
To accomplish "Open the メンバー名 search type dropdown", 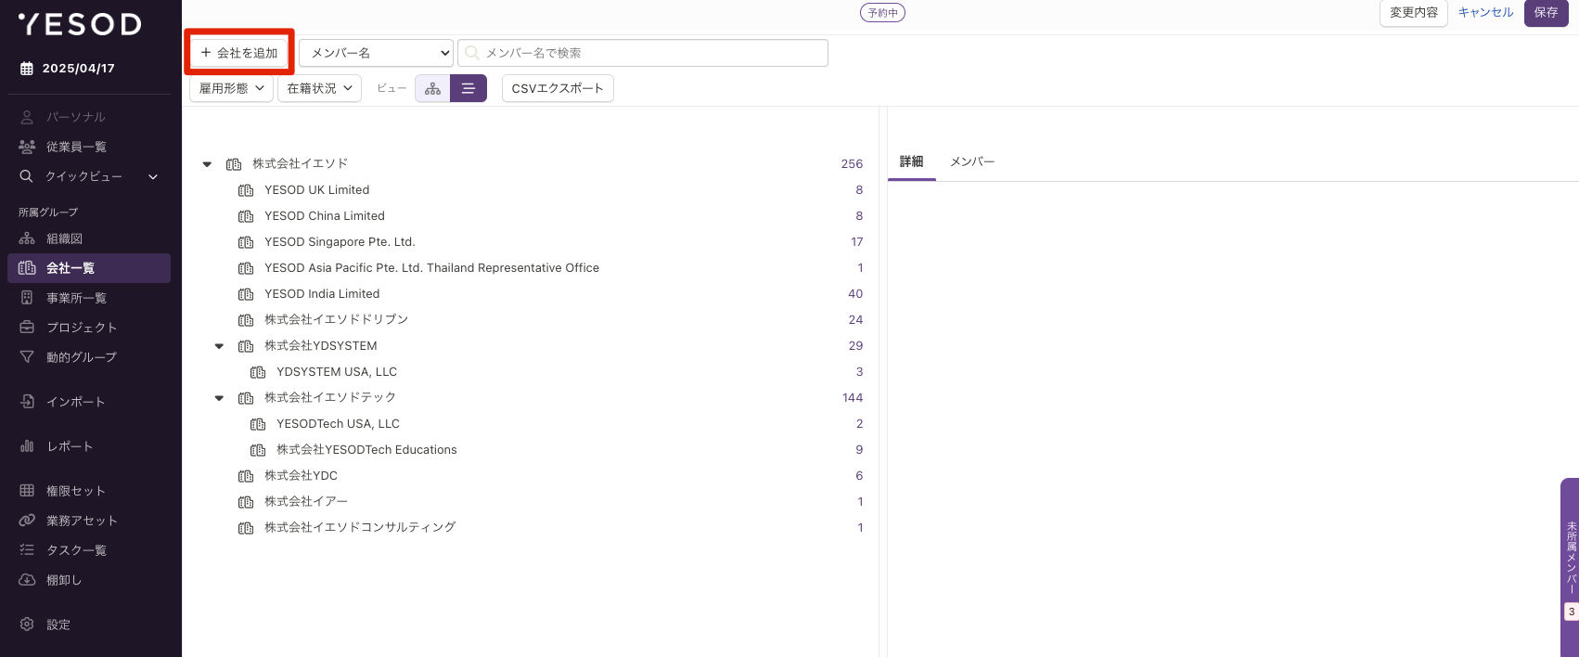I will pyautogui.click(x=376, y=53).
